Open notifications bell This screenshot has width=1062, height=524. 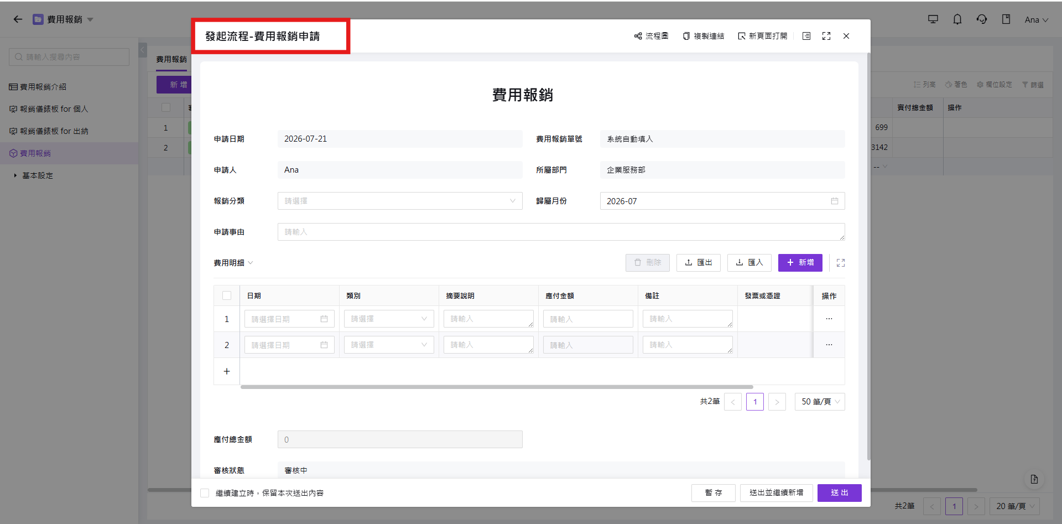[x=957, y=19]
